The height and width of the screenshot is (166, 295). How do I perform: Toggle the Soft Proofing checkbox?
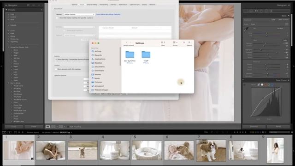pyautogui.click(x=68, y=127)
